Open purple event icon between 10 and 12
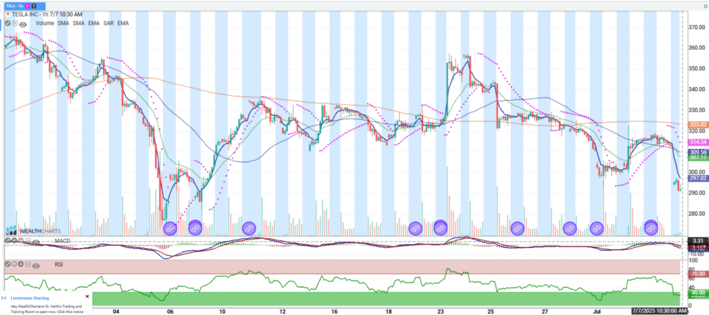 pos(249,229)
